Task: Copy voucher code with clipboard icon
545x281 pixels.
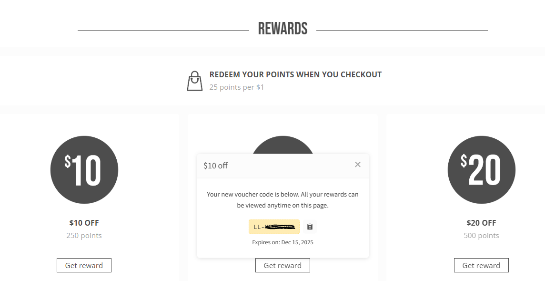Action: (x=310, y=227)
